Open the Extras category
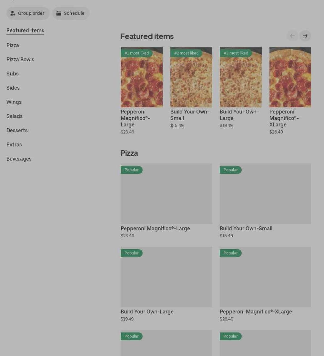 click(x=14, y=145)
